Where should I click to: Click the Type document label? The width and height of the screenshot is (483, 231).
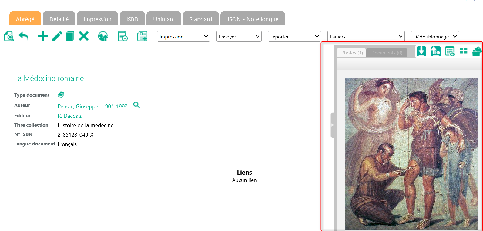[32, 95]
